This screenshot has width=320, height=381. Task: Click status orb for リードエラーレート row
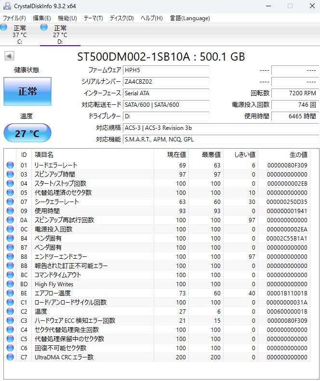10,165
